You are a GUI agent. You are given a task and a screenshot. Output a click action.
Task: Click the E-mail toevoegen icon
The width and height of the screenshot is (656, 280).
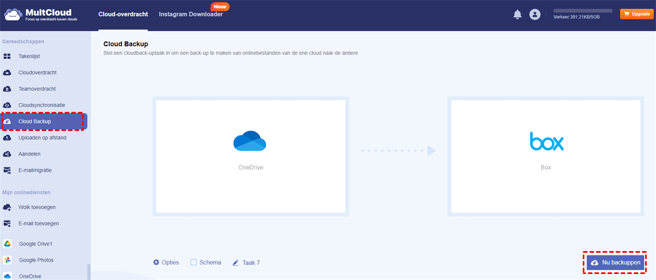[x=7, y=223]
